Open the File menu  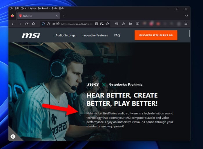click(x=11, y=8)
